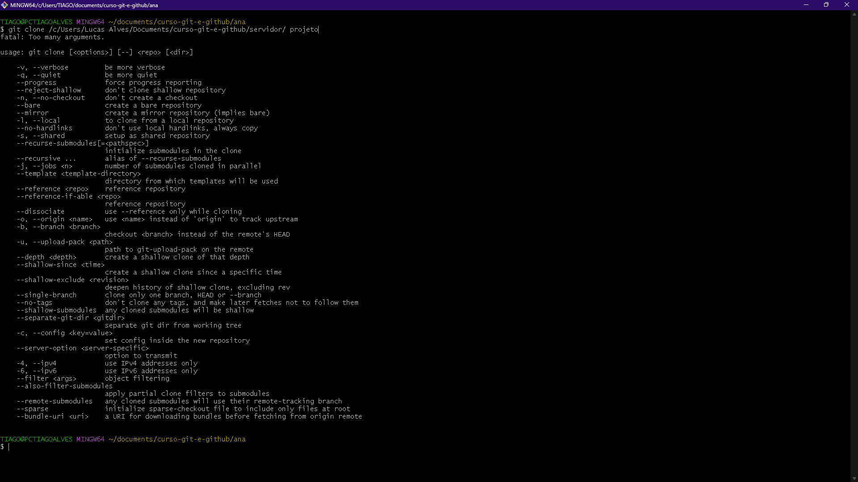Click '-c, --config <key=value>' text
858x482 pixels.
tap(65, 333)
